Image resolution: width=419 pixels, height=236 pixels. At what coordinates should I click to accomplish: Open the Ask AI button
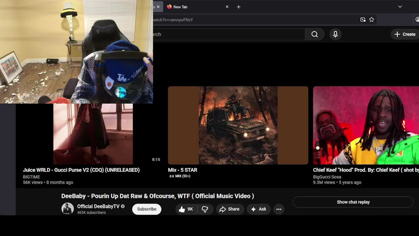pyautogui.click(x=259, y=209)
